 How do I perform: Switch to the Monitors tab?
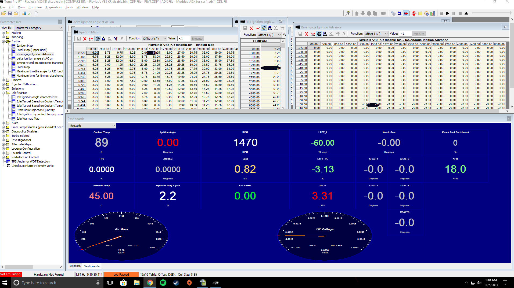(x=75, y=266)
